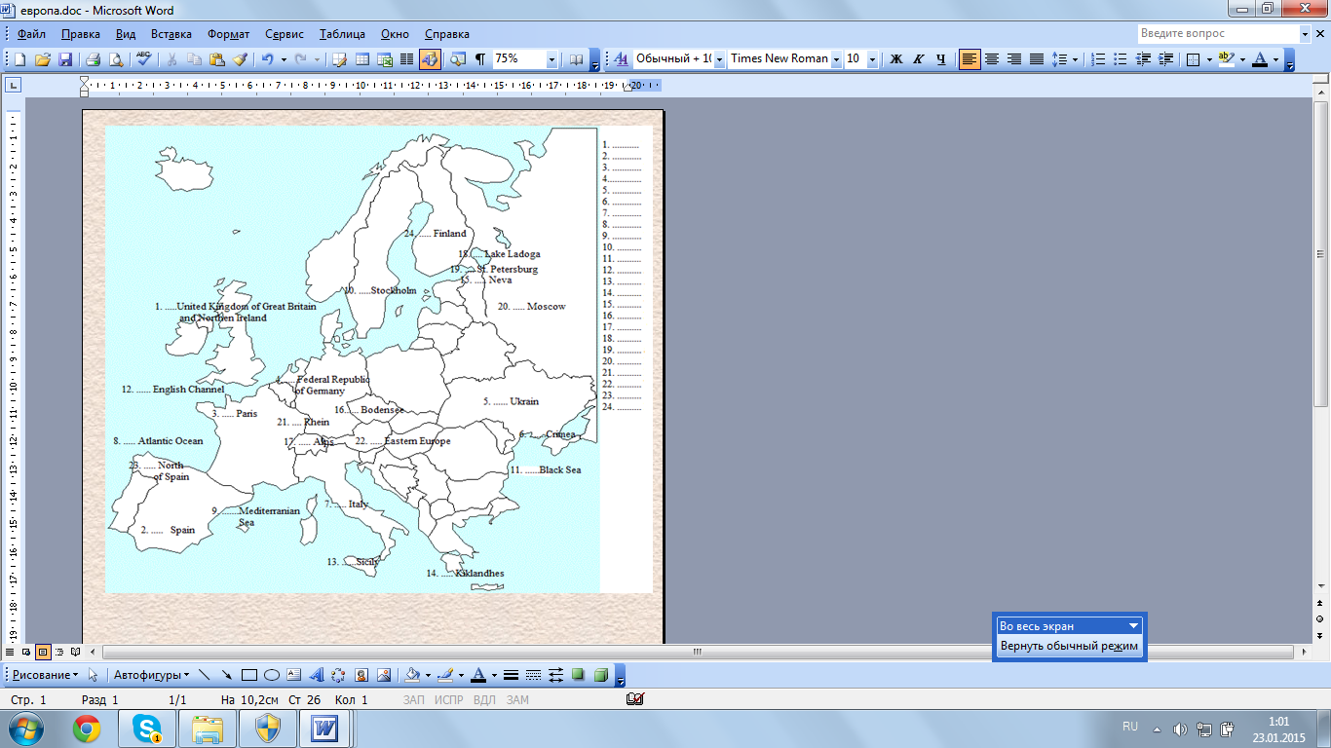Insert a diagram or org chart
This screenshot has width=1331, height=748.
(339, 674)
